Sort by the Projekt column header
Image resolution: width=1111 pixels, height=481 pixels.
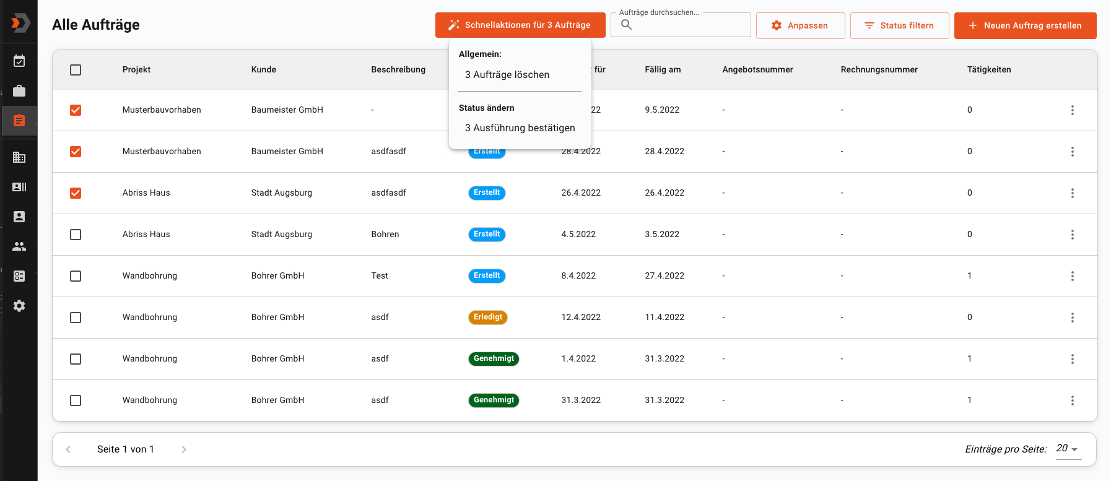pos(136,69)
